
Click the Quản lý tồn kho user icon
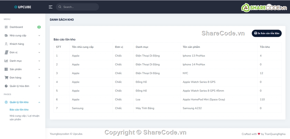click(6, 102)
